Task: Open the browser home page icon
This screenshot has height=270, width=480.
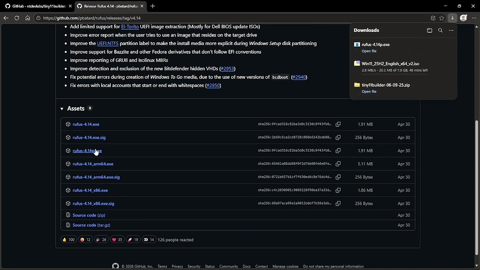Action: click(27, 18)
